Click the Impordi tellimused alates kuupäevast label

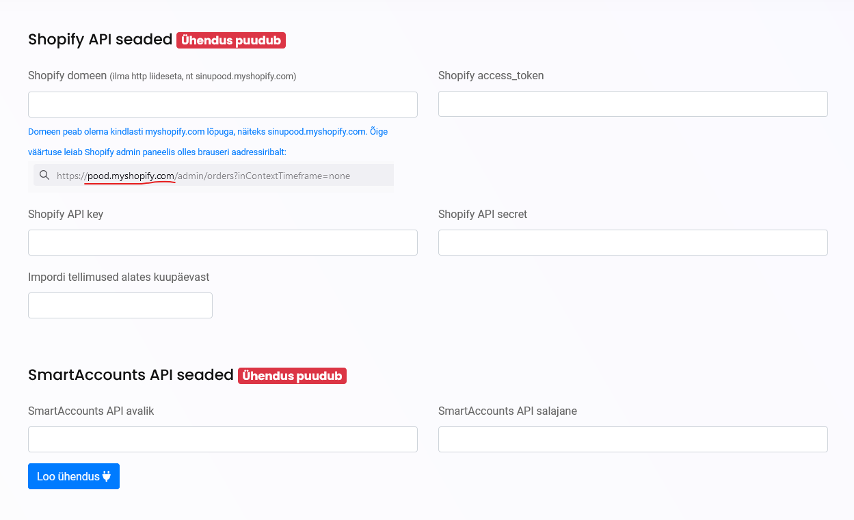point(118,277)
